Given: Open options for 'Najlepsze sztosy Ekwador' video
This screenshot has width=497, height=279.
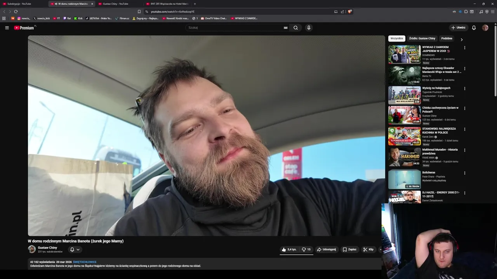Looking at the screenshot, I should tap(464, 69).
